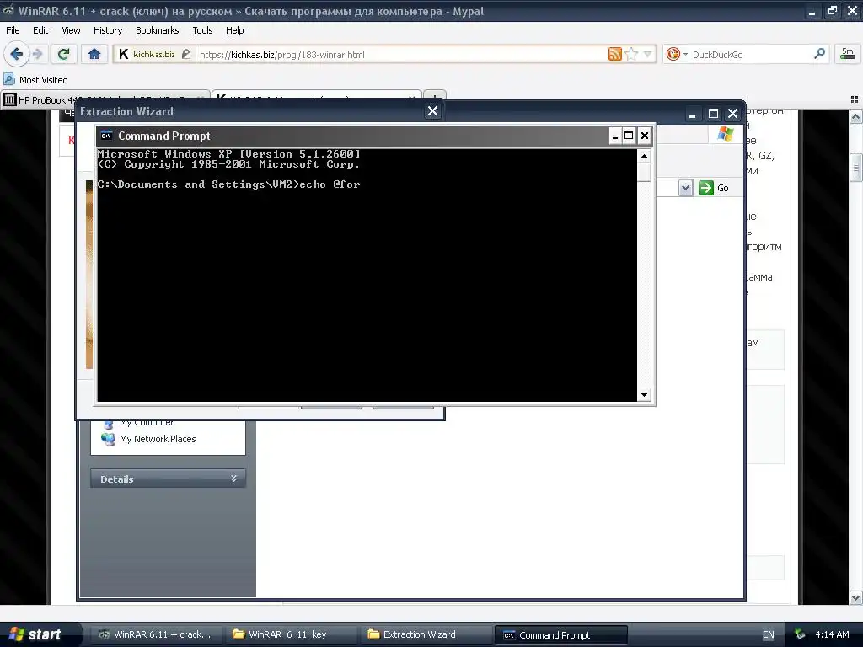This screenshot has width=863, height=647.
Task: Open the File menu
Action: pyautogui.click(x=13, y=30)
